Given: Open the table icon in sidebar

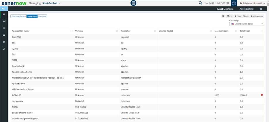Looking at the screenshot, I should pos(4,28).
